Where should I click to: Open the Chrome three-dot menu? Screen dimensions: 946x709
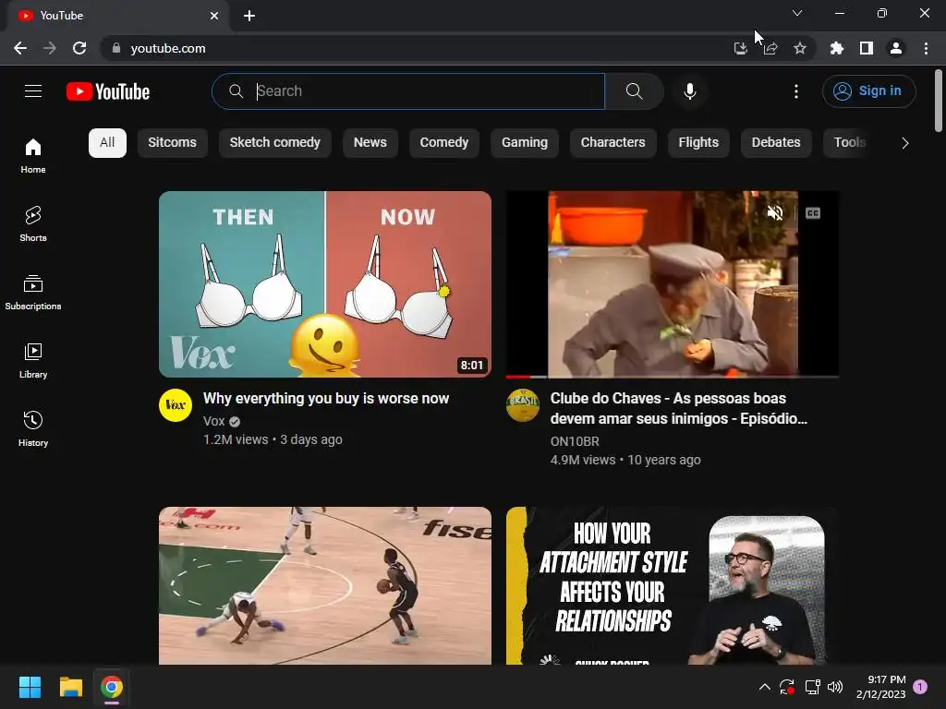pos(926,48)
